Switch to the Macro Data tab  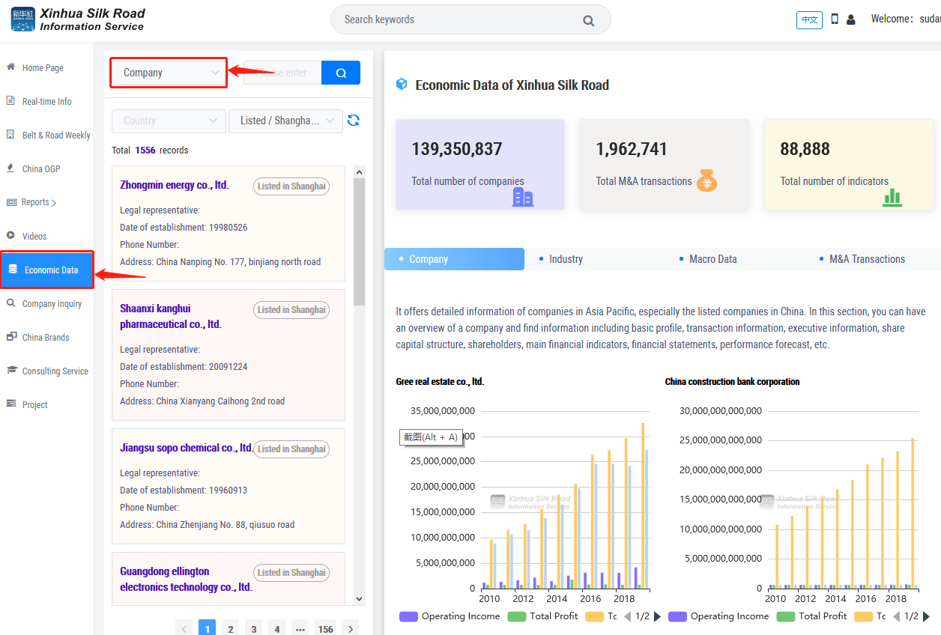[x=712, y=259]
